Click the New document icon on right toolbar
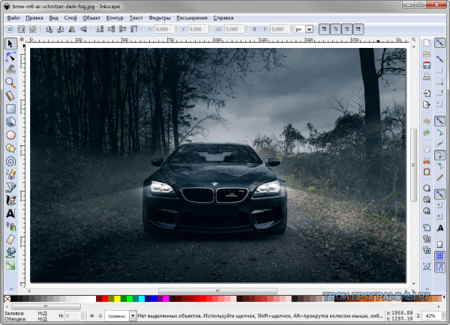Viewport: 450px width, 325px height. click(427, 43)
